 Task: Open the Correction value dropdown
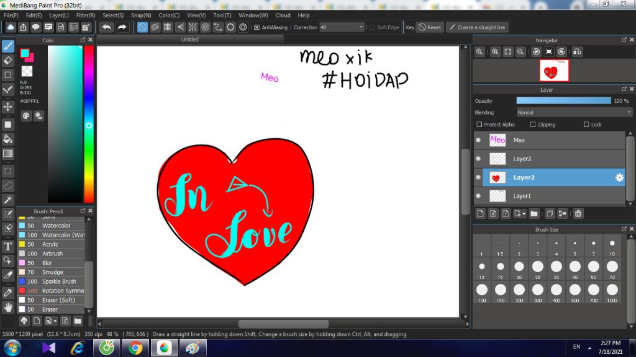tap(361, 27)
